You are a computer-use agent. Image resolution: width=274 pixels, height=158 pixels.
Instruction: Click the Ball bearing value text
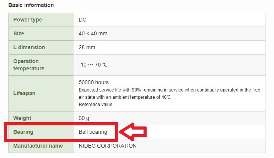[x=93, y=132]
